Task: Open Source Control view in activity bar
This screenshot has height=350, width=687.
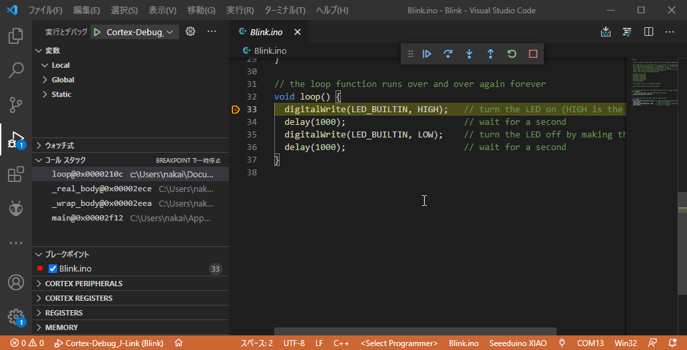Action: [16, 105]
